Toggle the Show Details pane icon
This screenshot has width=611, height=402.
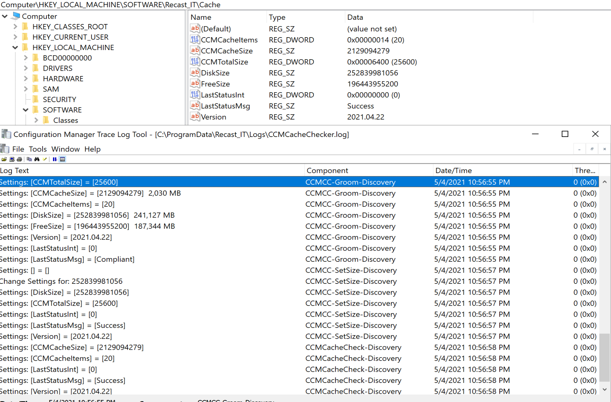(63, 159)
